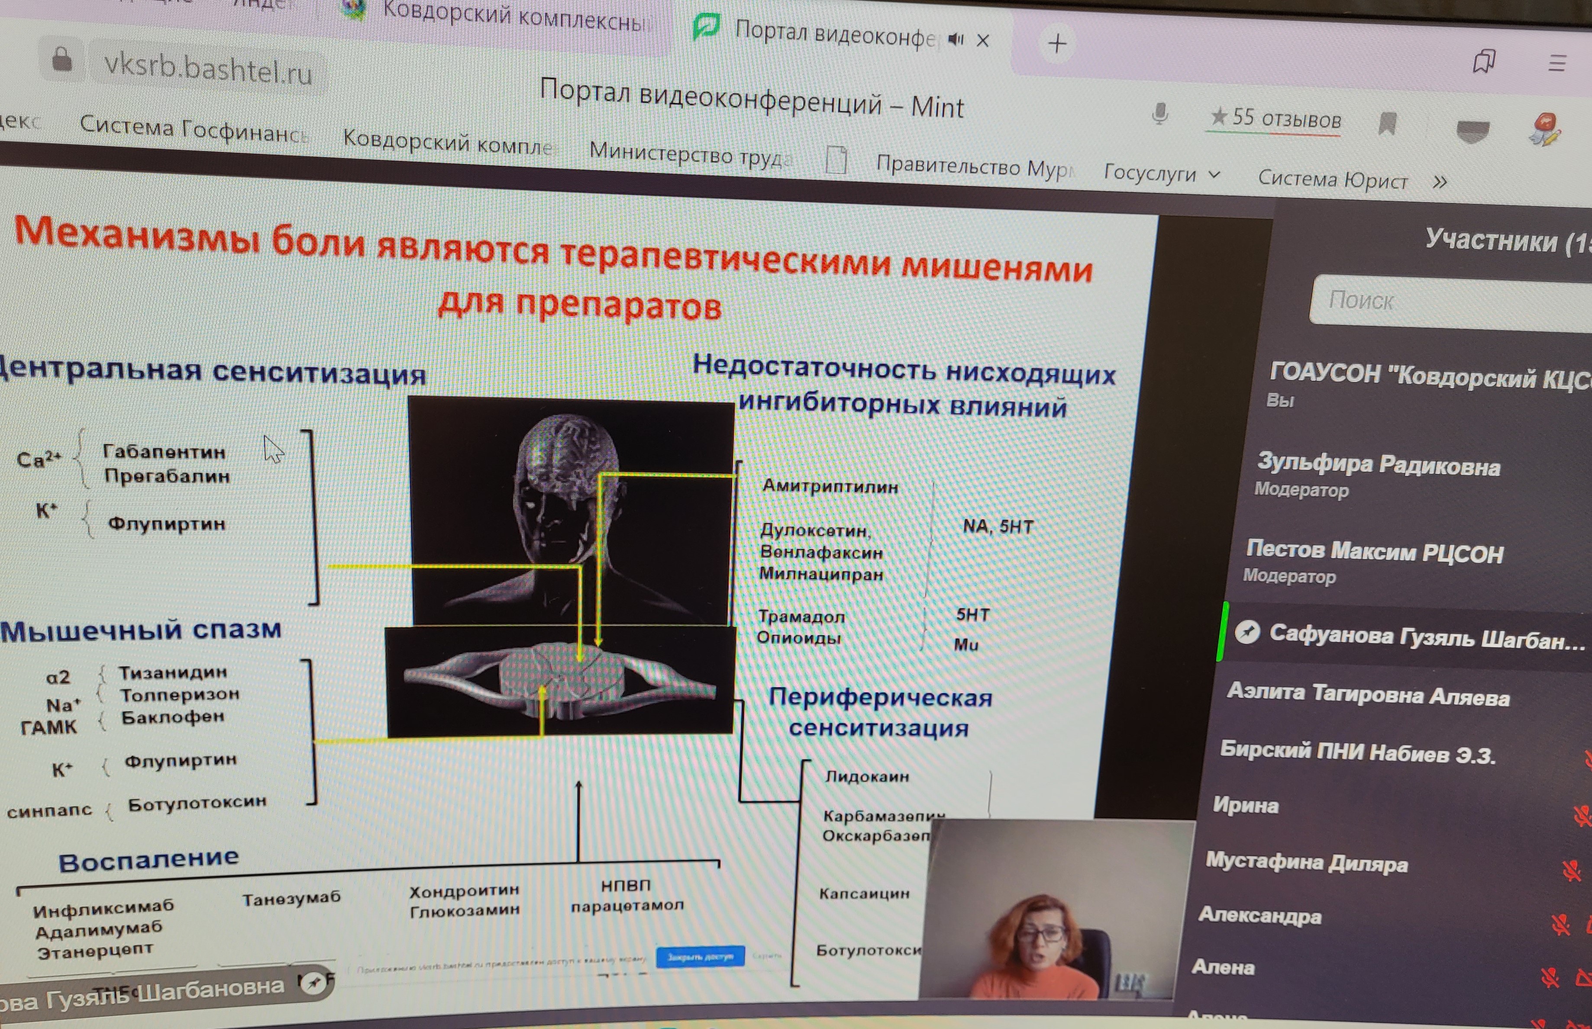The image size is (1592, 1029).
Task: Click the Воспаление heading on the slide
Action: click(149, 859)
